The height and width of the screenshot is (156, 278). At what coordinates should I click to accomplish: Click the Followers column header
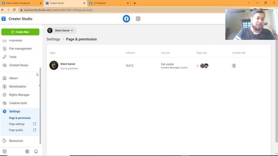pos(130,53)
